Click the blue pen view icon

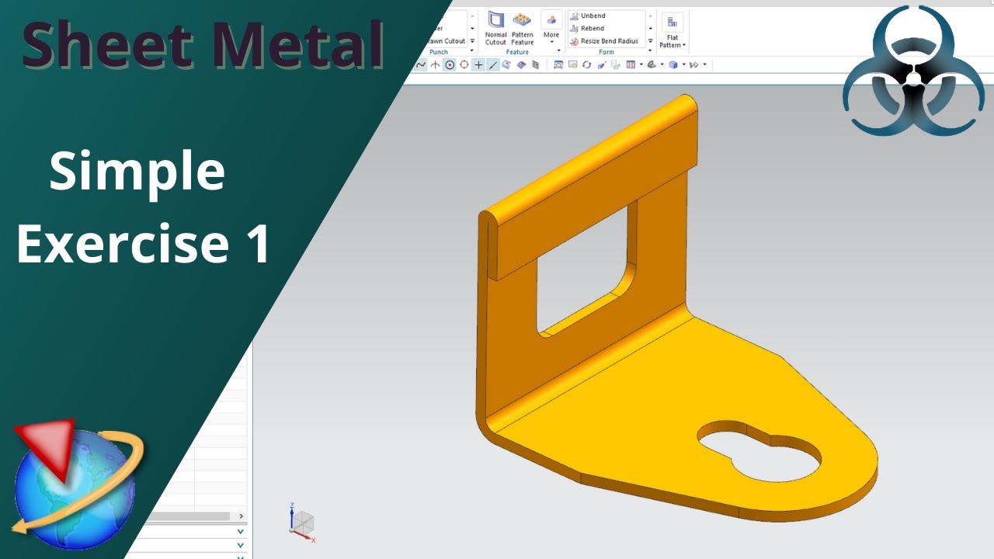click(x=601, y=64)
